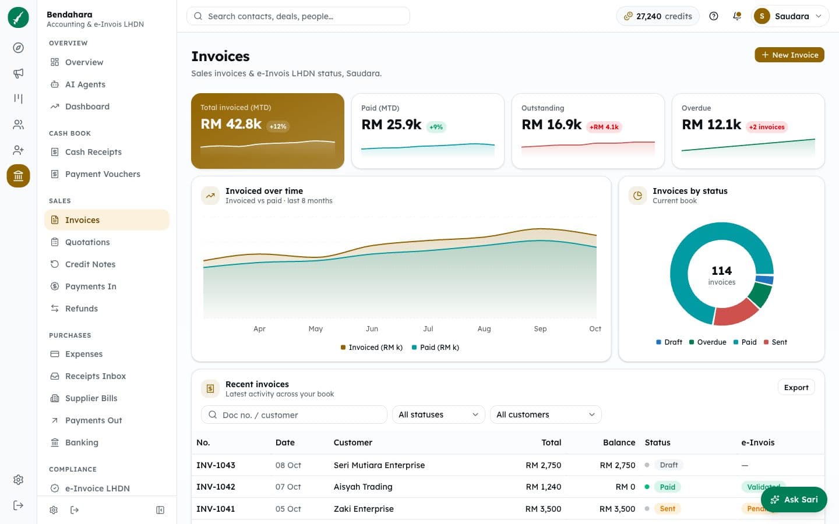The height and width of the screenshot is (524, 839).
Task: Expand the Saudara user menu chevron
Action: (819, 16)
